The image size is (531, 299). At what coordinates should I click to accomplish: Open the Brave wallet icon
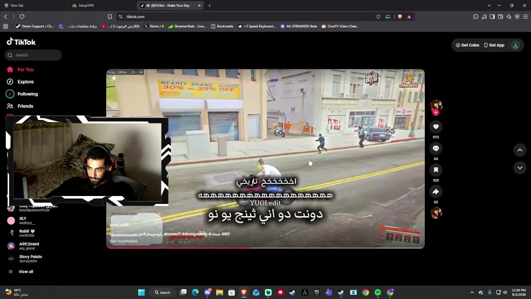pyautogui.click(x=500, y=17)
